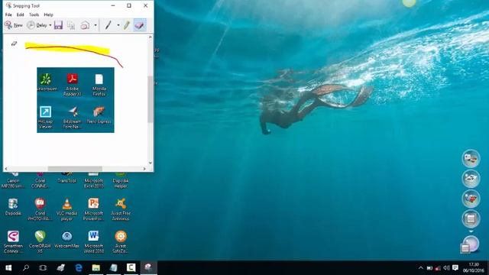
Task: Select the yellow Highlighter tool
Action: coord(127,25)
